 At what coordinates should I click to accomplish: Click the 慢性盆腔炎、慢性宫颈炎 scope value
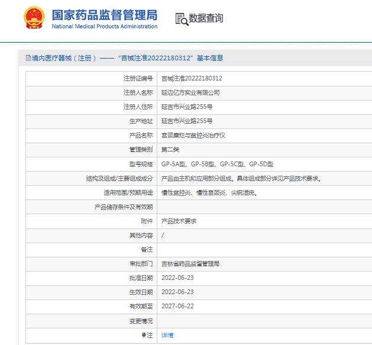click(209, 192)
